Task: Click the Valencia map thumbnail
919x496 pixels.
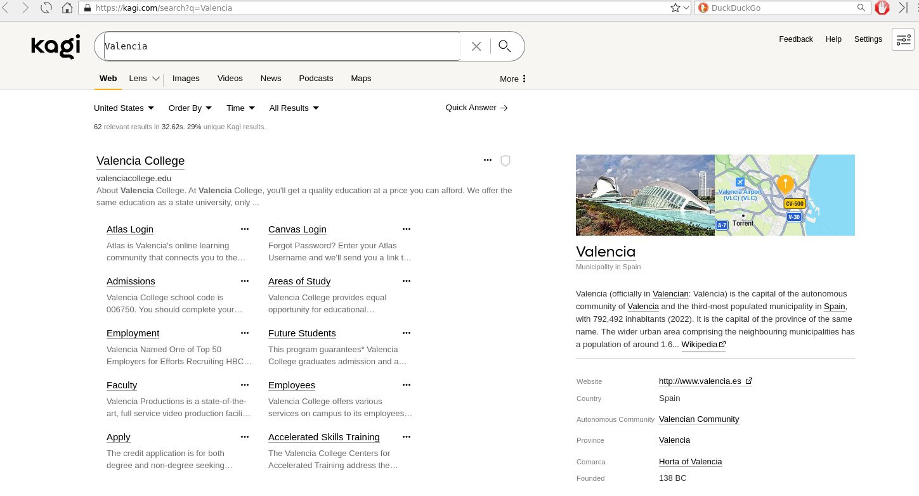Action: (x=785, y=195)
